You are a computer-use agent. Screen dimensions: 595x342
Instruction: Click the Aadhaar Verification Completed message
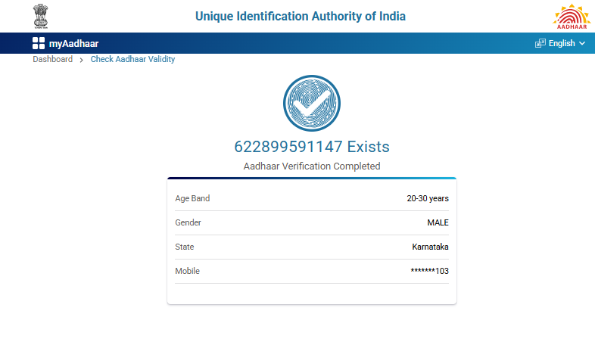pos(311,166)
